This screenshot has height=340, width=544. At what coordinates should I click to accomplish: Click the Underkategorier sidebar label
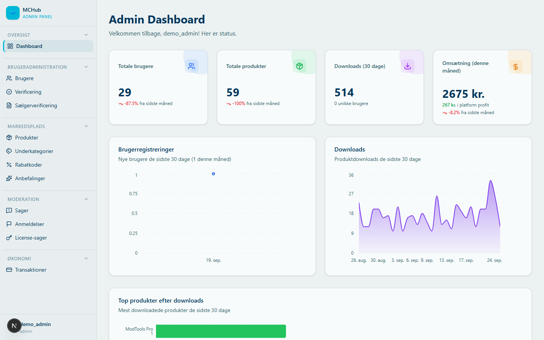click(34, 151)
